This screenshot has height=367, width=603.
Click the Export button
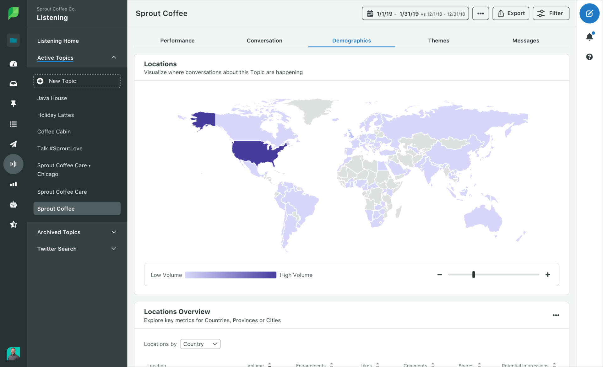pyautogui.click(x=511, y=13)
